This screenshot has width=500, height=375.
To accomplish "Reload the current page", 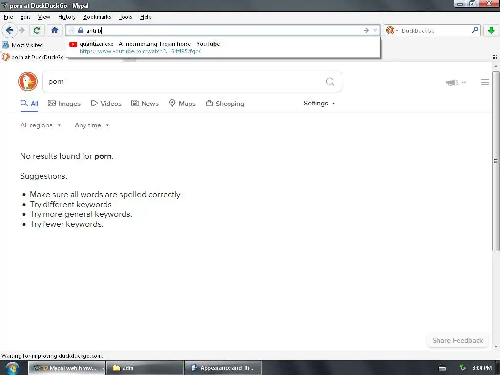I will [x=37, y=30].
